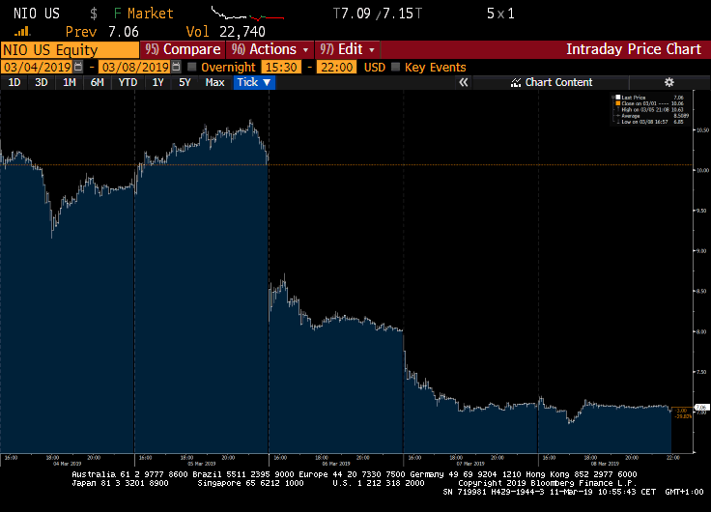This screenshot has width=711, height=512.
Task: Click the NIO US ticker text
Action: (37, 14)
